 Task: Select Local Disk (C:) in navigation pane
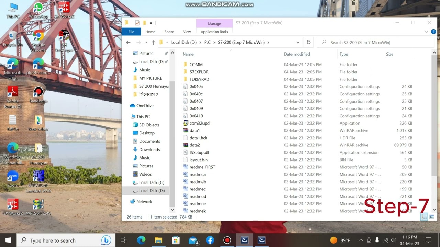click(152, 183)
